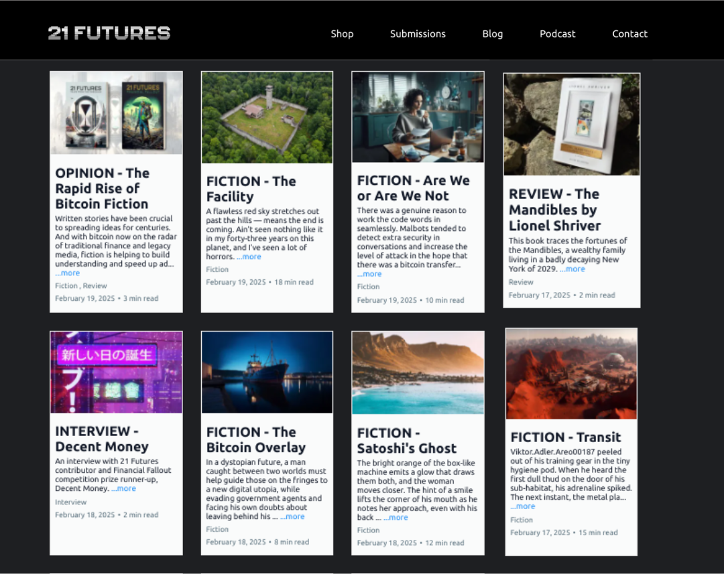
Task: Click the neon Japanese sign thumbnail
Action: (116, 372)
